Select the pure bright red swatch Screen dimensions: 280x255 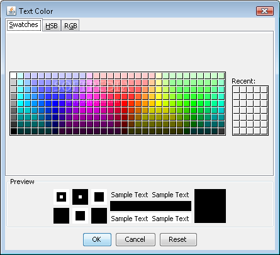coord(125,103)
